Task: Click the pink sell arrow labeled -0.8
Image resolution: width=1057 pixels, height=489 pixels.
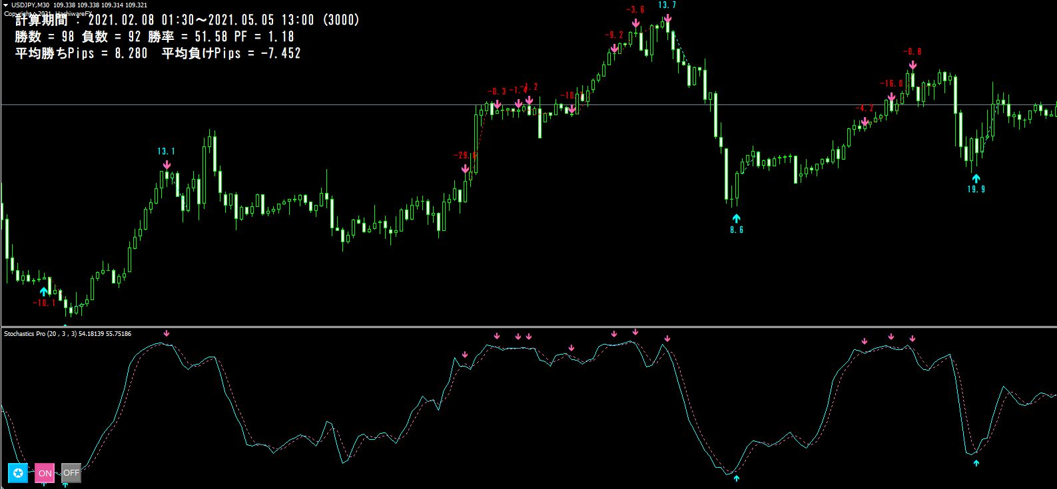Action: [912, 65]
